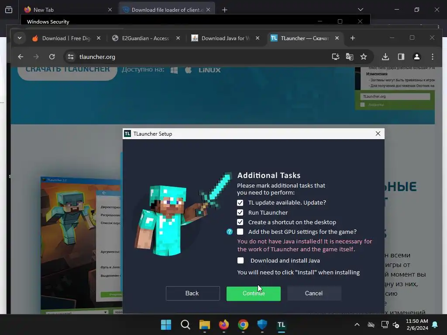Bookmark this tab with the star
The height and width of the screenshot is (335, 447).
click(364, 57)
